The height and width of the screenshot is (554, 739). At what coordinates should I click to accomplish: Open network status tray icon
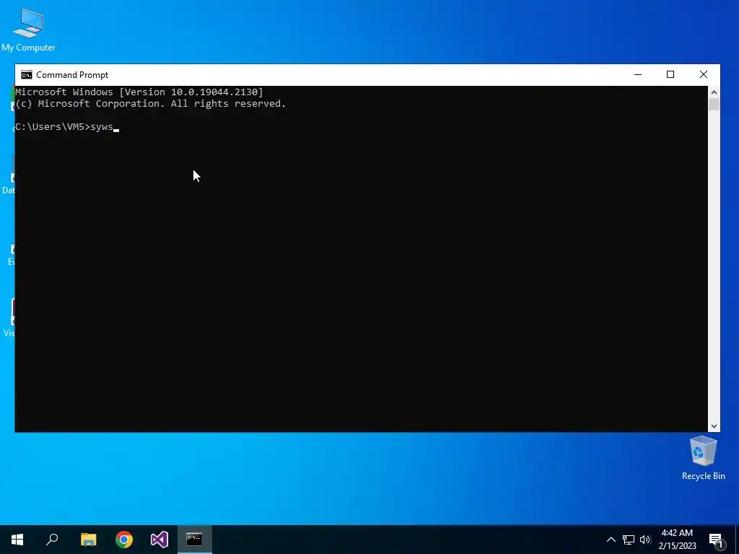[629, 540]
